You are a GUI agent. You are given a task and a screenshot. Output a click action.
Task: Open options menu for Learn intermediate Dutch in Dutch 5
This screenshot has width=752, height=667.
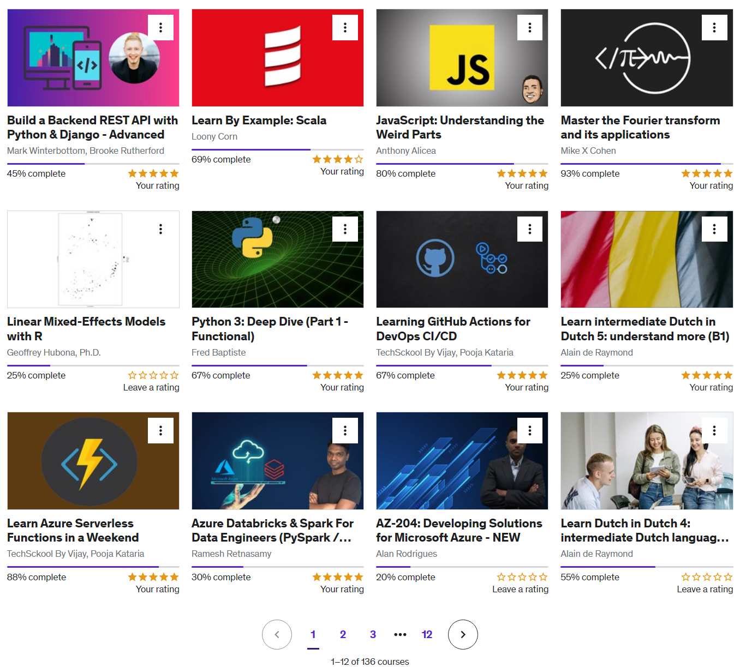click(714, 229)
